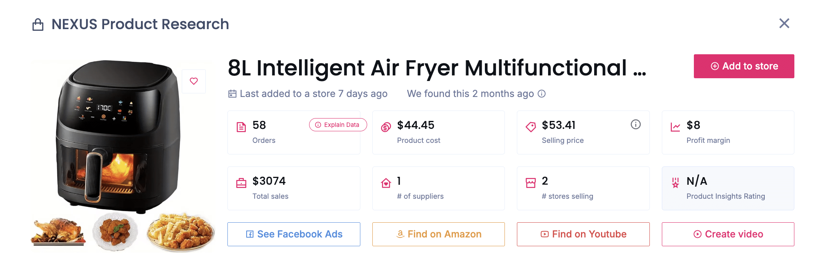Image resolution: width=828 pixels, height=257 pixels.
Task: Click the briefcase icon next to total sales
Action: click(x=241, y=182)
